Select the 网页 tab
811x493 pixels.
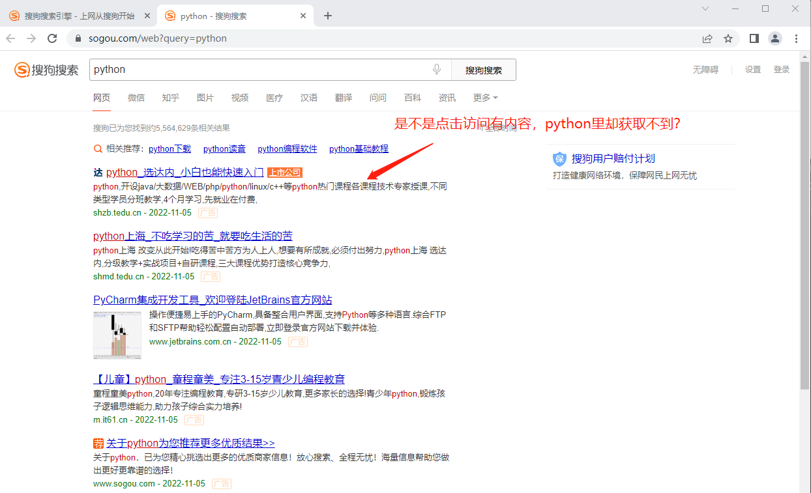[102, 98]
